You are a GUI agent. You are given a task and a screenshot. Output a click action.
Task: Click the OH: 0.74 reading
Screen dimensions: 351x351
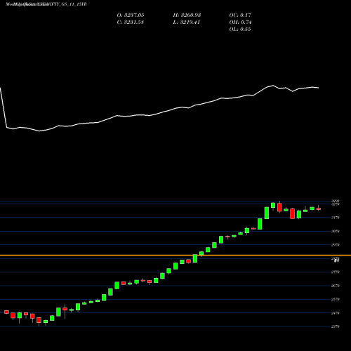click(240, 22)
